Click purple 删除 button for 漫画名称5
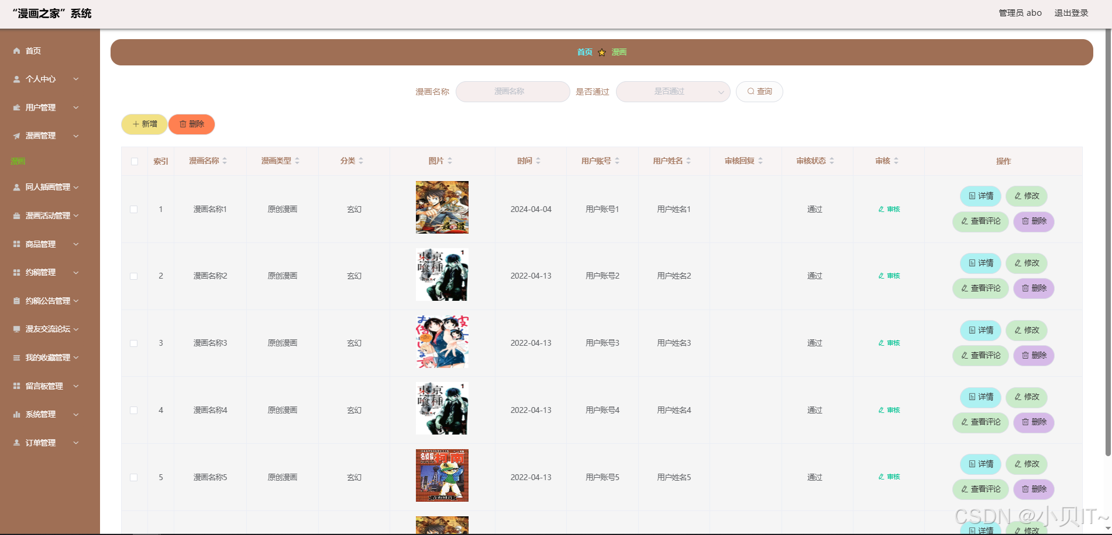This screenshot has width=1112, height=535. click(x=1034, y=489)
